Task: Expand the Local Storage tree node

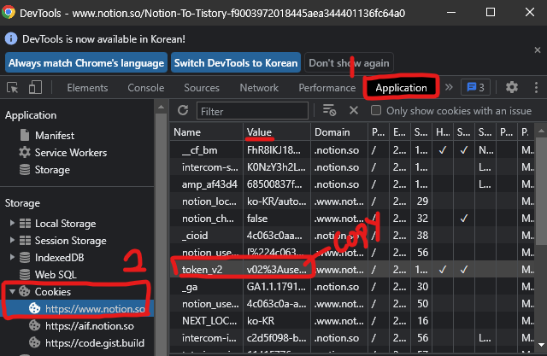Action: tap(12, 223)
